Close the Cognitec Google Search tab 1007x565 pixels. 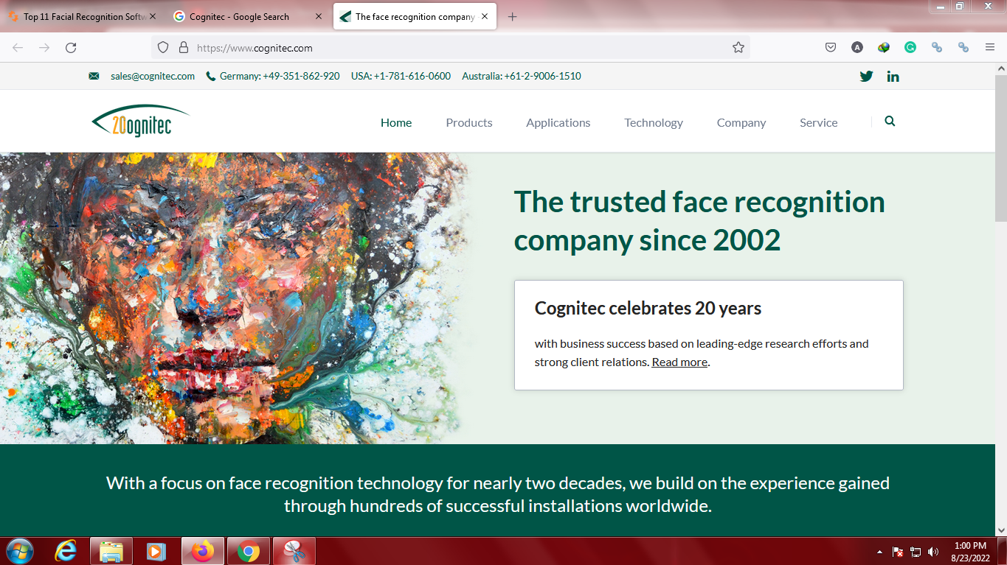coord(319,17)
